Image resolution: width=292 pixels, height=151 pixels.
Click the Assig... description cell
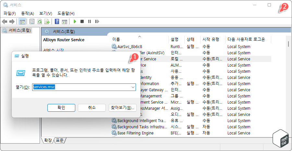(x=176, y=108)
